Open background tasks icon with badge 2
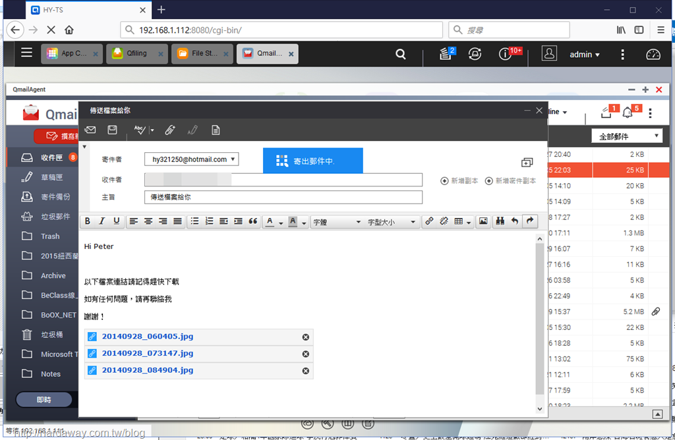This screenshot has width=675, height=440. tap(447, 54)
